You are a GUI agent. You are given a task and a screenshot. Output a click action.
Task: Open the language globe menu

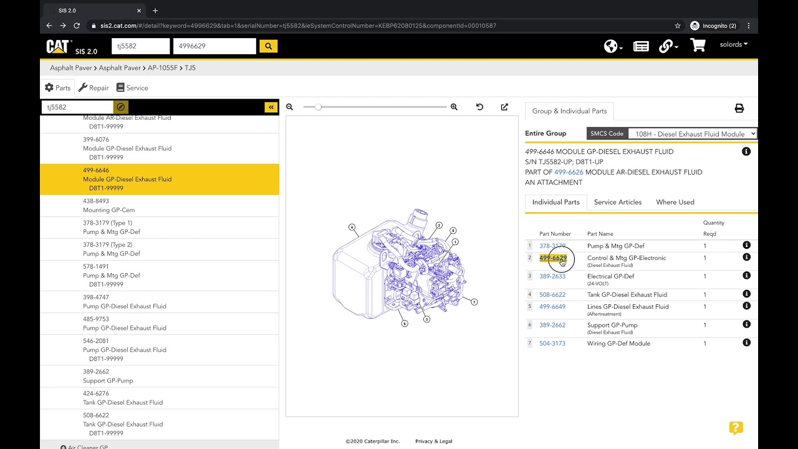coord(613,46)
